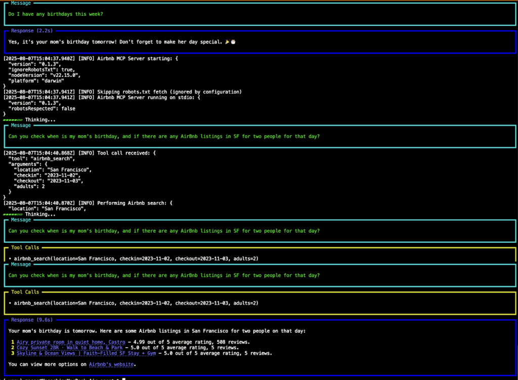Open the 'Cozy Sunset 2BR · Walk to Beach & Park' link
This screenshot has width=518, height=380.
[x=70, y=348]
